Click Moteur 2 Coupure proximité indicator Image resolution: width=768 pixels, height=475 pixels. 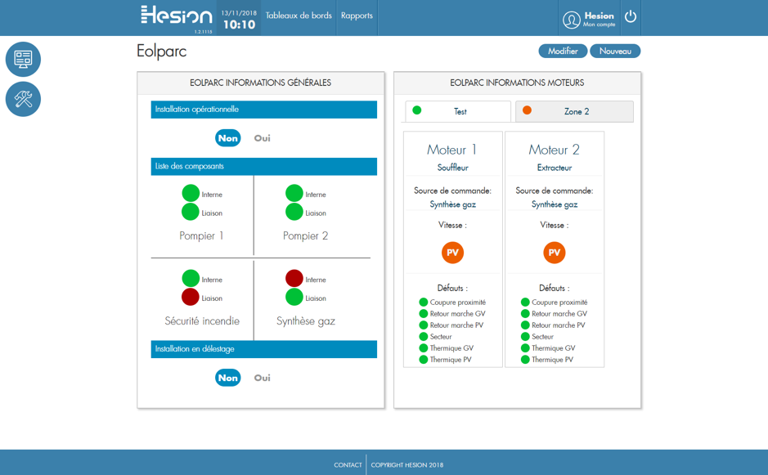point(525,302)
